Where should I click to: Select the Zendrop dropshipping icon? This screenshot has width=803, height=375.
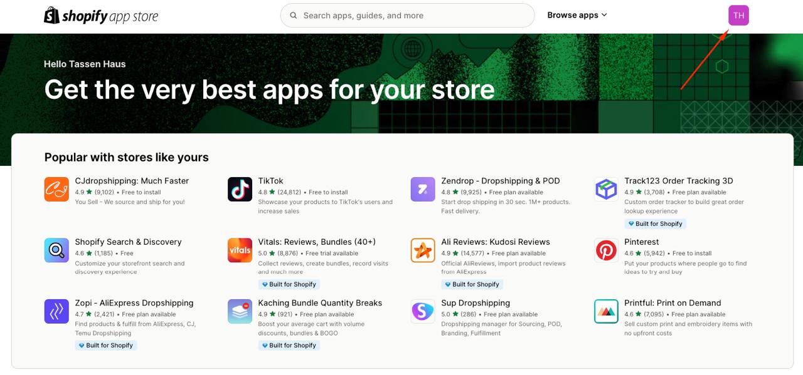coord(422,188)
